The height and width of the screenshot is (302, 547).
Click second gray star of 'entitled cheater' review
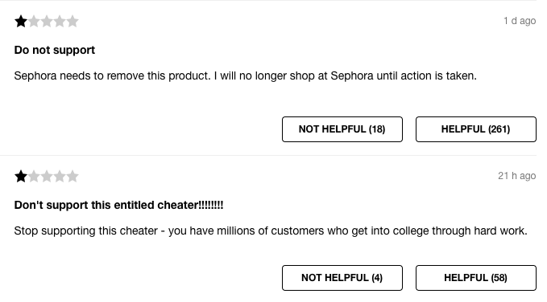coord(34,177)
